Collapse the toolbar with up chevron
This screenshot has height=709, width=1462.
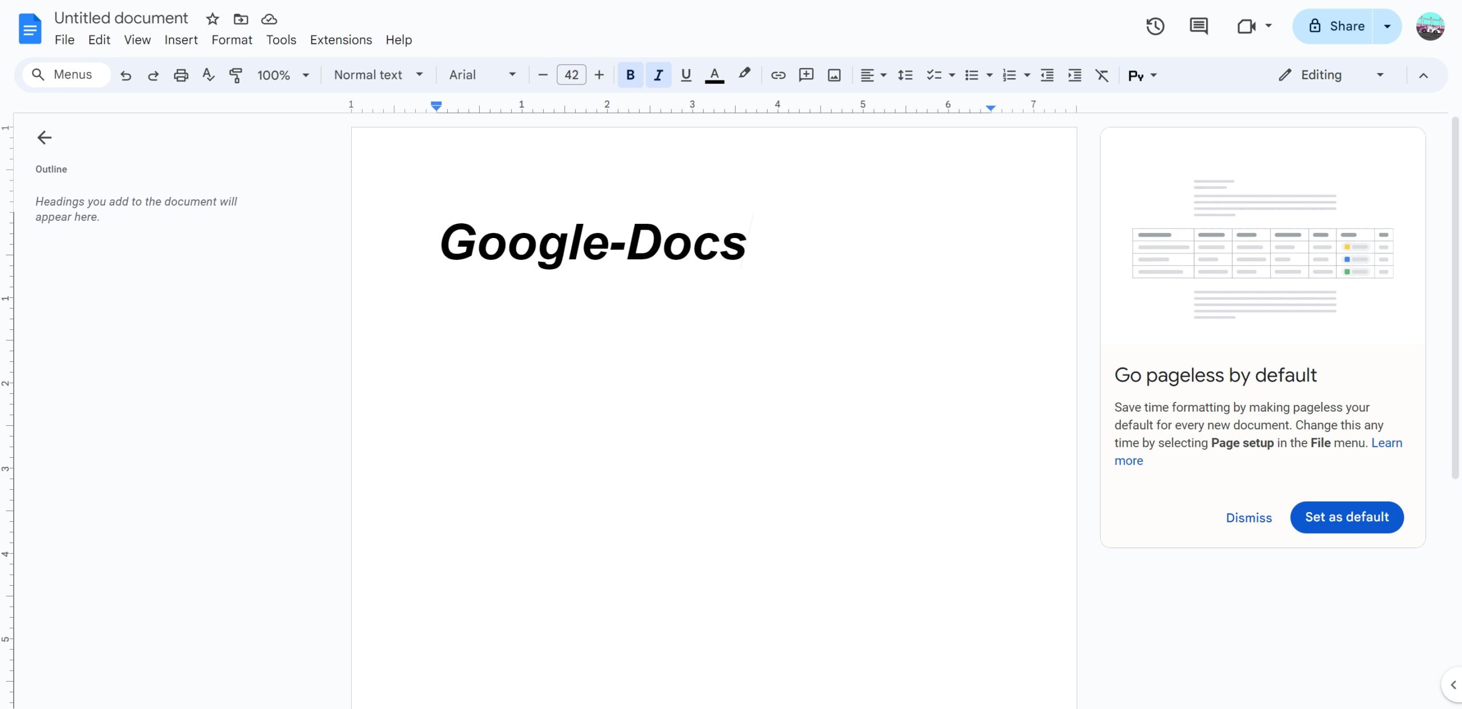click(1423, 75)
